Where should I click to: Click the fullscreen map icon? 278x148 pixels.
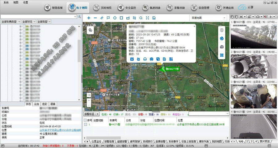[147, 18]
